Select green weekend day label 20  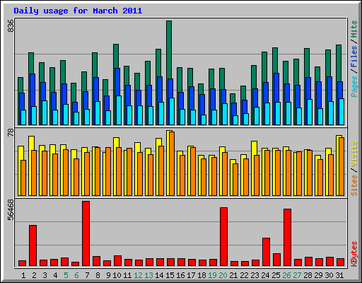point(223,275)
